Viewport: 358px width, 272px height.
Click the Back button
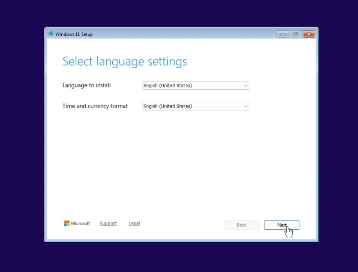pyautogui.click(x=242, y=225)
